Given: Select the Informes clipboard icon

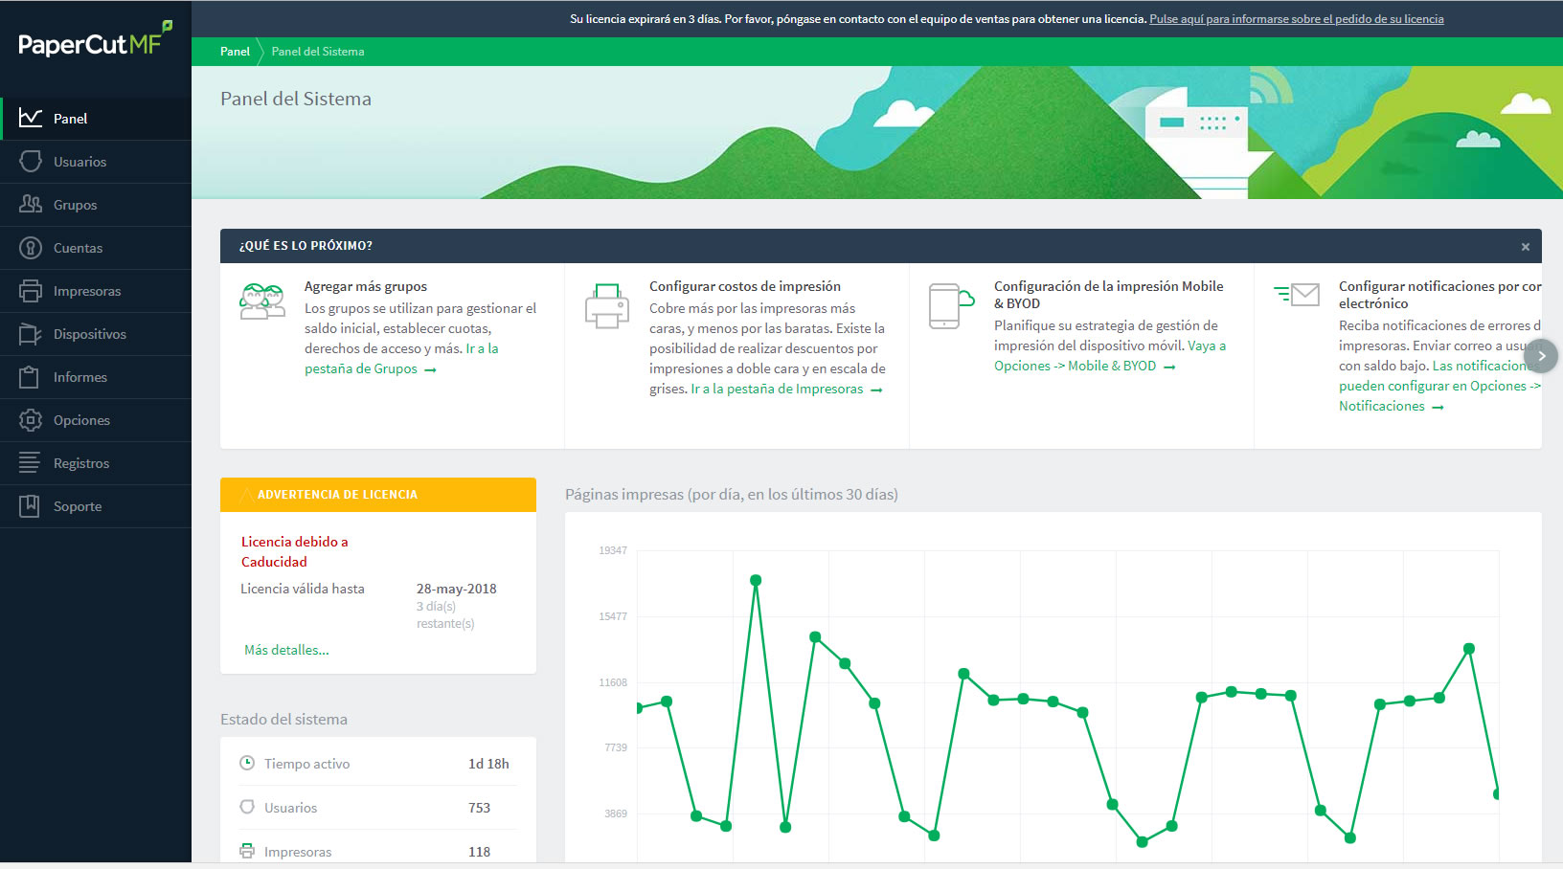Looking at the screenshot, I should [31, 377].
